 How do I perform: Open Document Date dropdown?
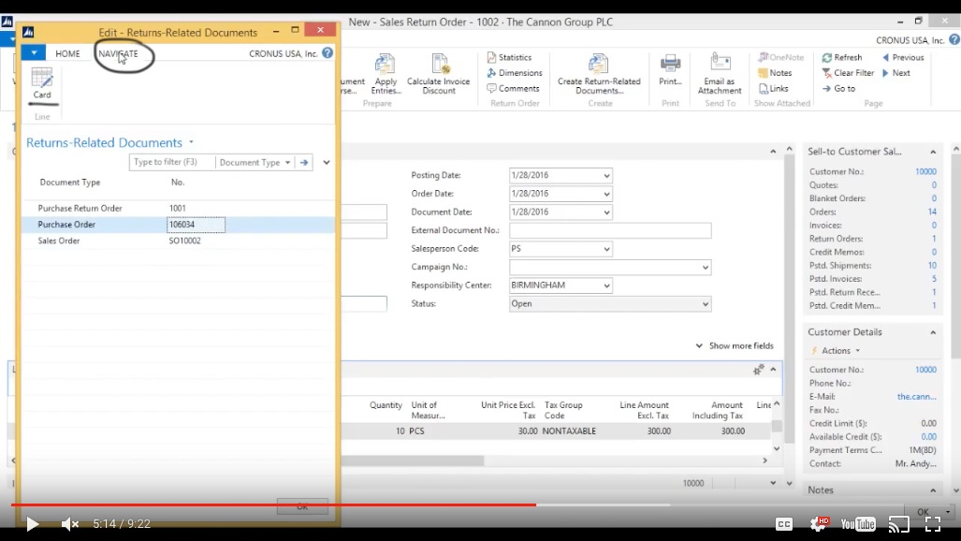[x=606, y=212]
